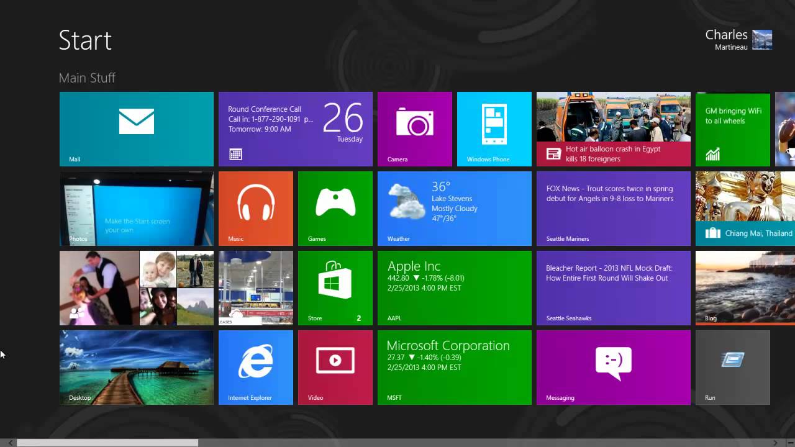Open the Chiang Mai, Thailand travel tile
This screenshot has width=795, height=447.
click(x=745, y=209)
